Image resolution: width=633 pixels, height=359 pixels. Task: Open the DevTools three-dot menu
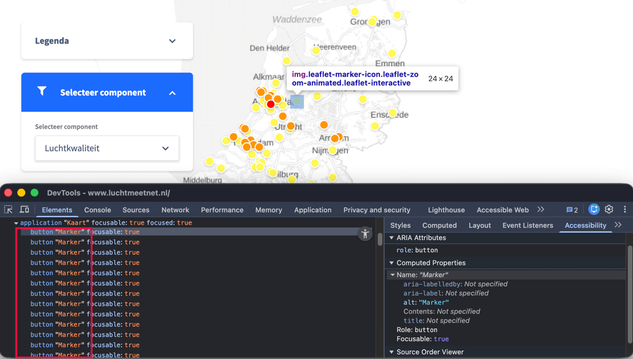[624, 210]
